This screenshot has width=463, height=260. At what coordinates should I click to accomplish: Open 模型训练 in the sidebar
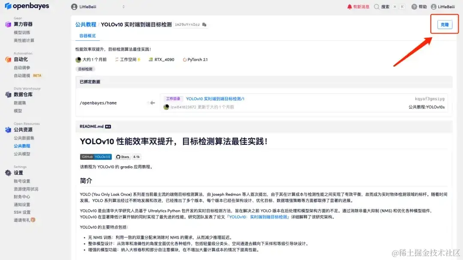[x=22, y=33]
